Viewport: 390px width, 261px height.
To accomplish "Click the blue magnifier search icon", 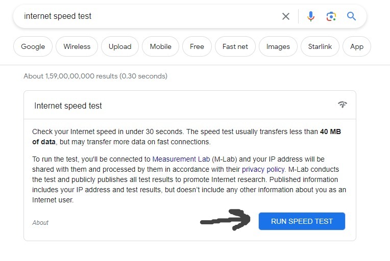I will point(351,16).
